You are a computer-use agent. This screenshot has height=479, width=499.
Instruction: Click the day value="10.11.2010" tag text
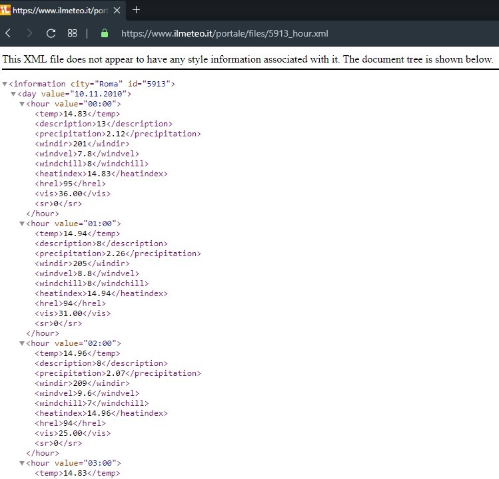[x=75, y=94]
